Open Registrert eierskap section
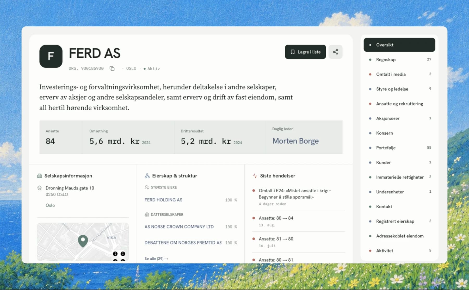 [x=399, y=221]
